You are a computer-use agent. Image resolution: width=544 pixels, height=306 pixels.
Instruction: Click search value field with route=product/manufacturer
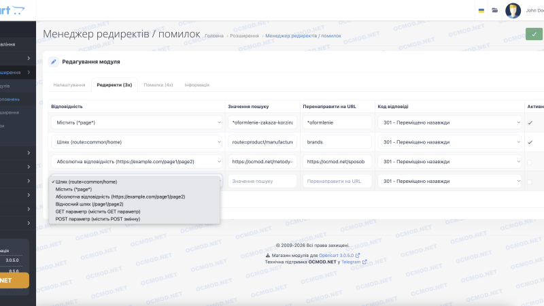tap(262, 142)
